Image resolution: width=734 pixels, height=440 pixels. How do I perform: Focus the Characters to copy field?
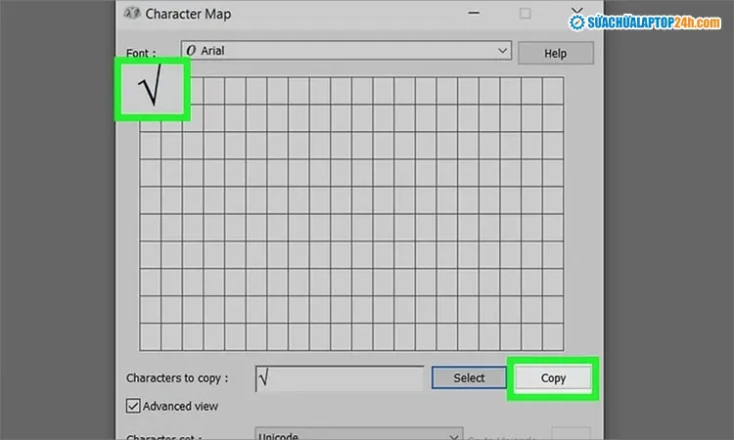pos(340,377)
